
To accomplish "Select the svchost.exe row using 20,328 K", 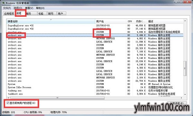I will [x=95, y=48].
